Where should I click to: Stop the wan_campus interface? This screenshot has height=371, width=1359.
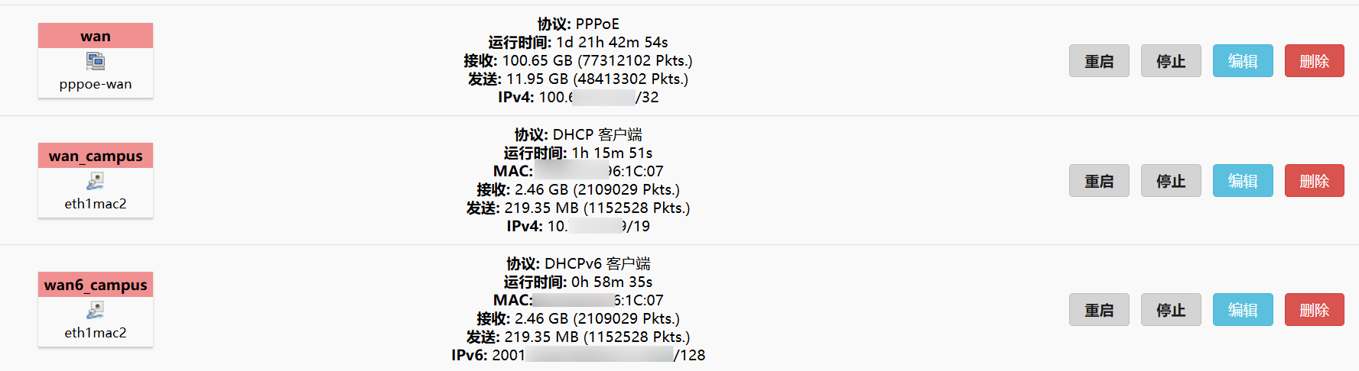click(1171, 181)
